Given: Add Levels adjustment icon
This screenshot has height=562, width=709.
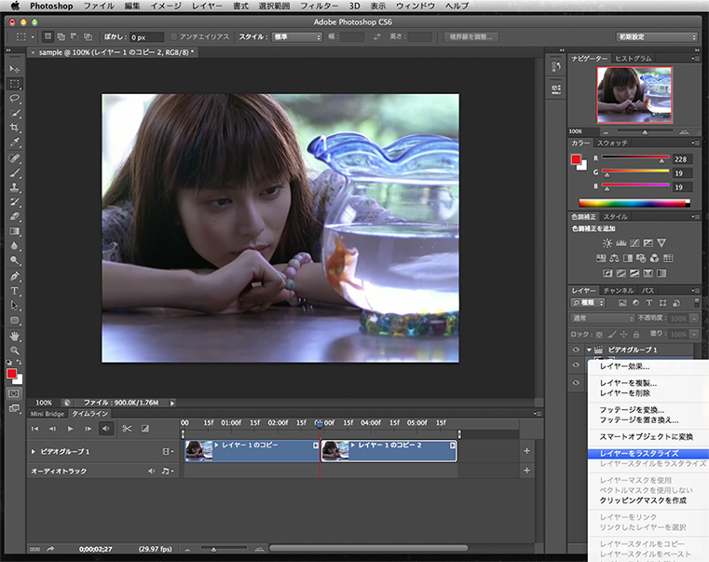Looking at the screenshot, I should pyautogui.click(x=621, y=243).
